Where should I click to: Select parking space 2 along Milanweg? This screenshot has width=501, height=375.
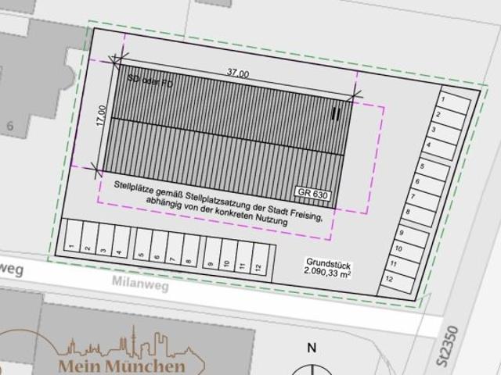pos(89,238)
